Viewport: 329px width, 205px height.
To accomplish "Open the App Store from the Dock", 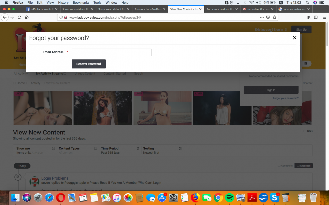I will [x=162, y=197].
